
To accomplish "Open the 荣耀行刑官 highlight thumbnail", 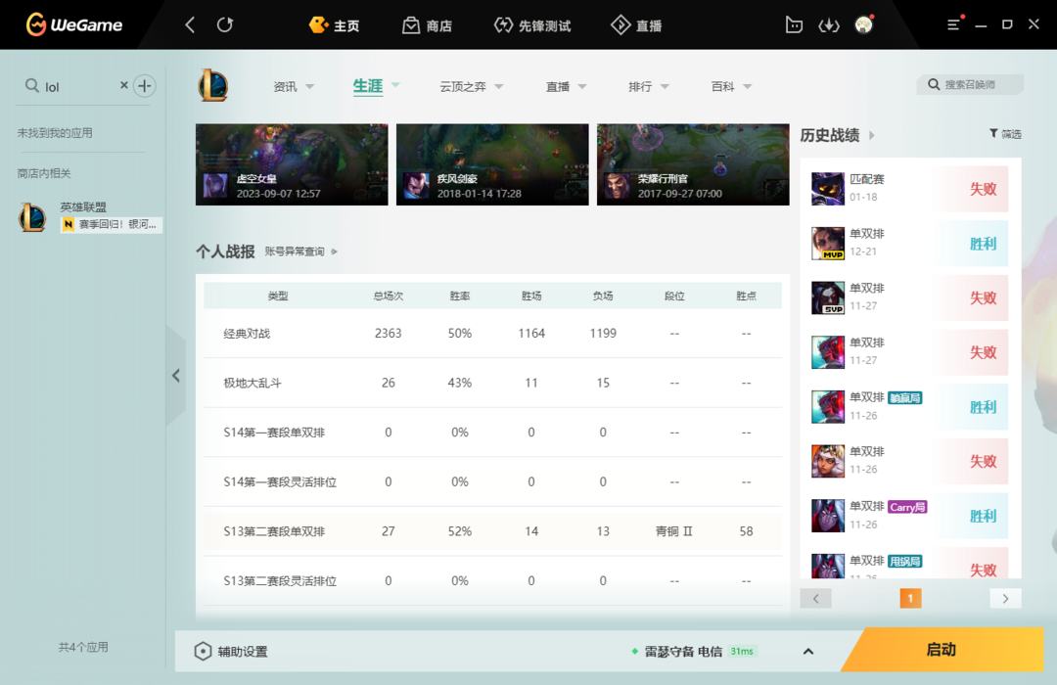I will 693,164.
